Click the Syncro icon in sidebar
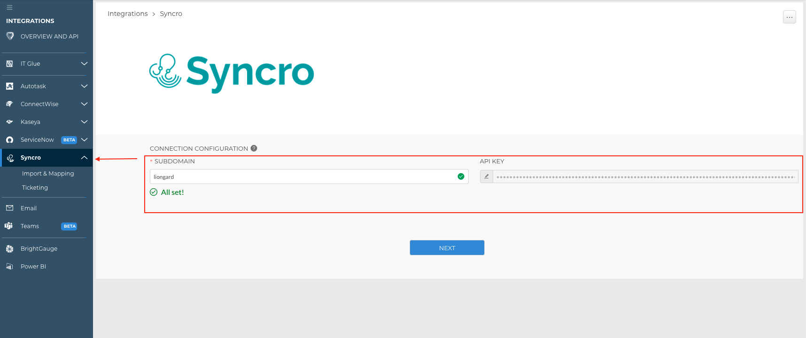Image resolution: width=806 pixels, height=338 pixels. click(x=10, y=158)
